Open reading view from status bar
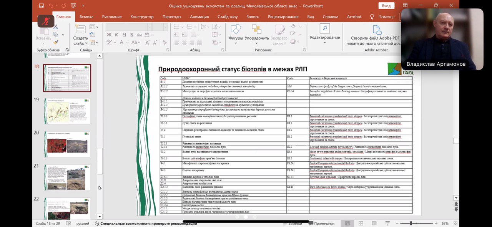Viewport: 492px width, 227px height. pyautogui.click(x=373, y=223)
